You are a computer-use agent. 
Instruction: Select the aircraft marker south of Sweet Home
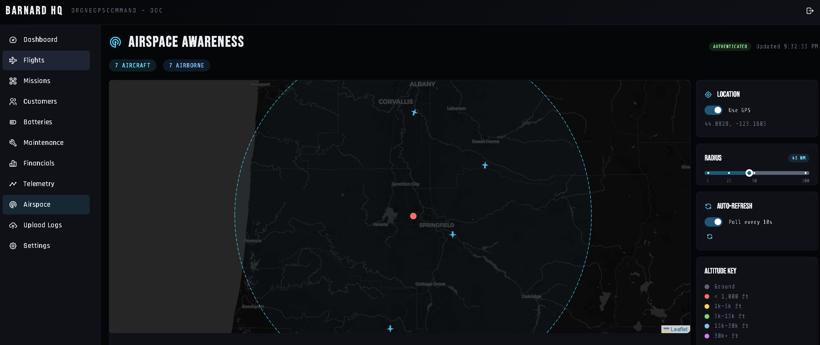[485, 165]
